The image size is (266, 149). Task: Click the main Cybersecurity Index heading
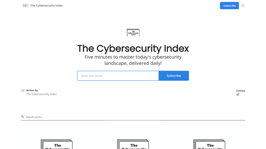tap(133, 49)
